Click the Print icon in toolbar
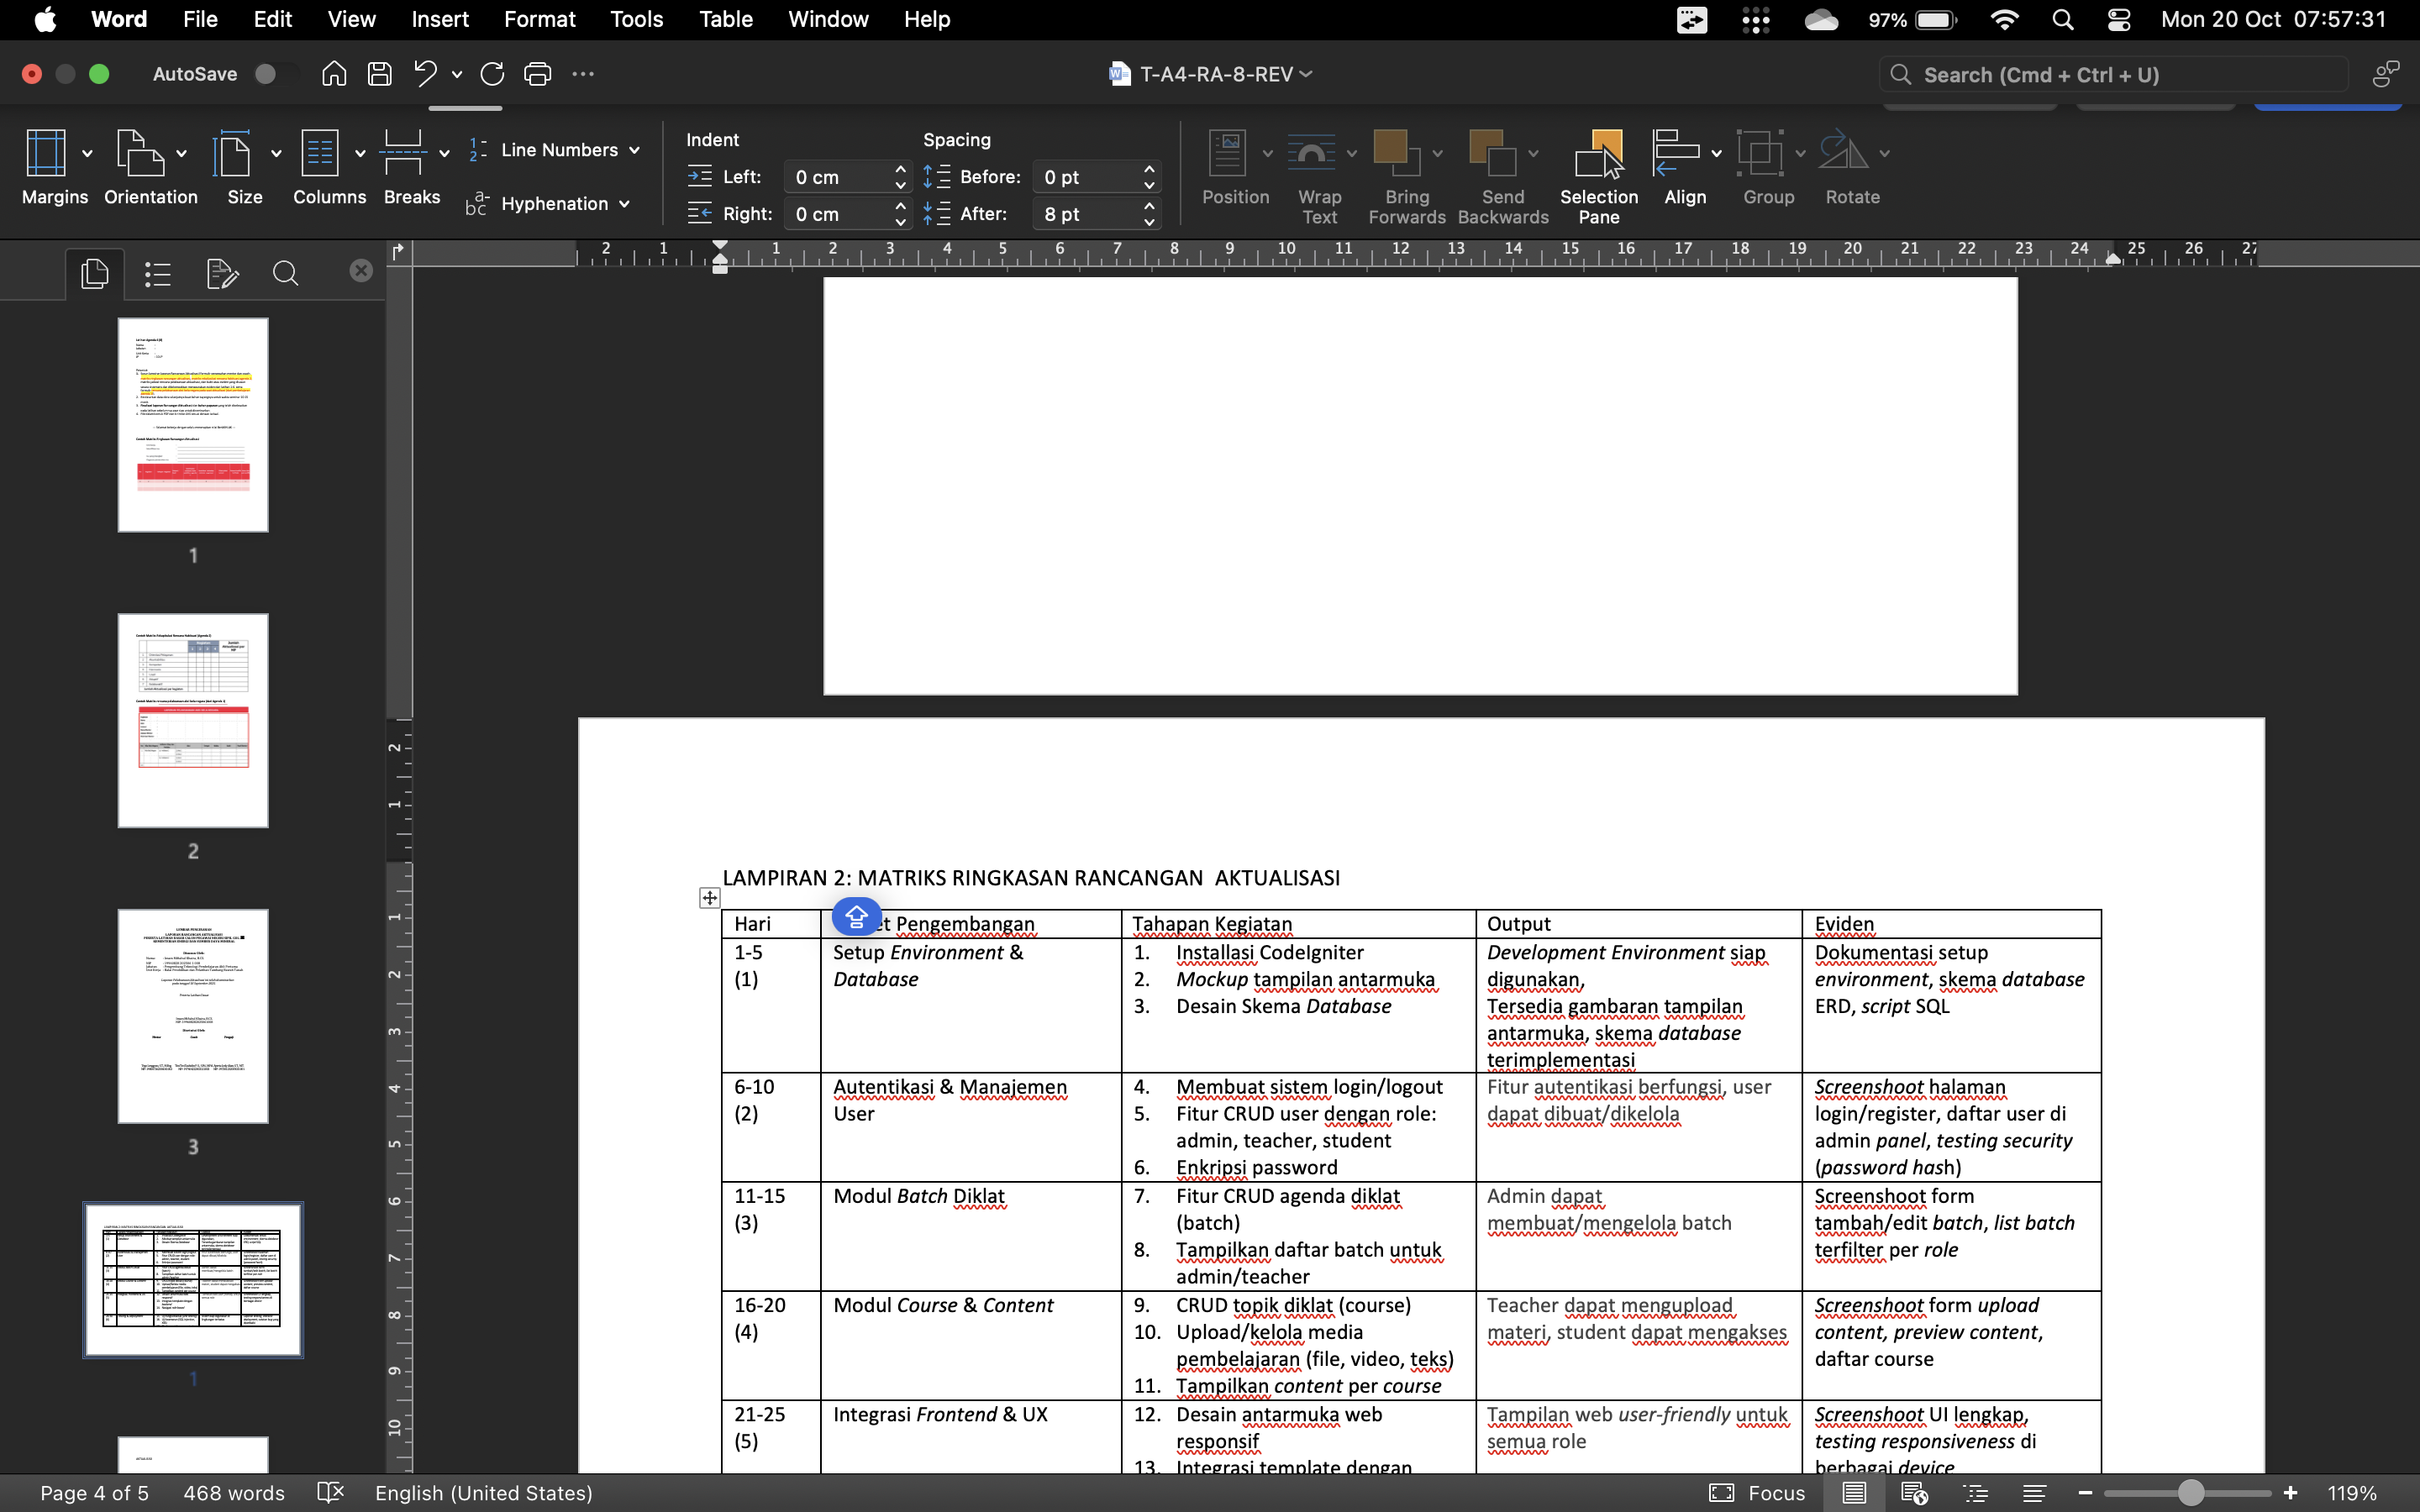2420x1512 pixels. 538,74
